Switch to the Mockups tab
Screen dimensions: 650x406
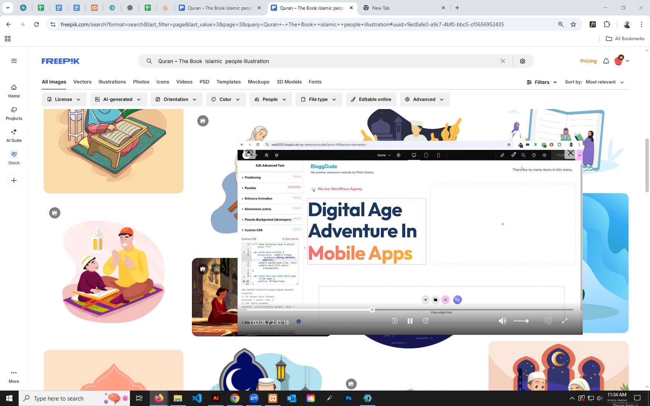click(258, 82)
